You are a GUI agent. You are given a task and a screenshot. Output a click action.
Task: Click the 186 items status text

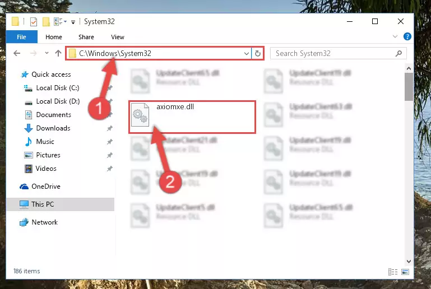(x=27, y=271)
